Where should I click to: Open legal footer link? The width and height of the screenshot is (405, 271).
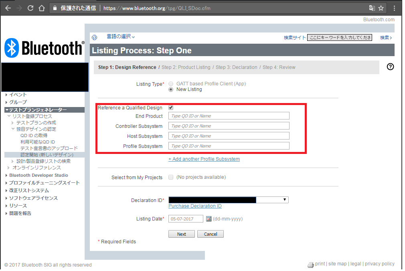click(x=356, y=264)
